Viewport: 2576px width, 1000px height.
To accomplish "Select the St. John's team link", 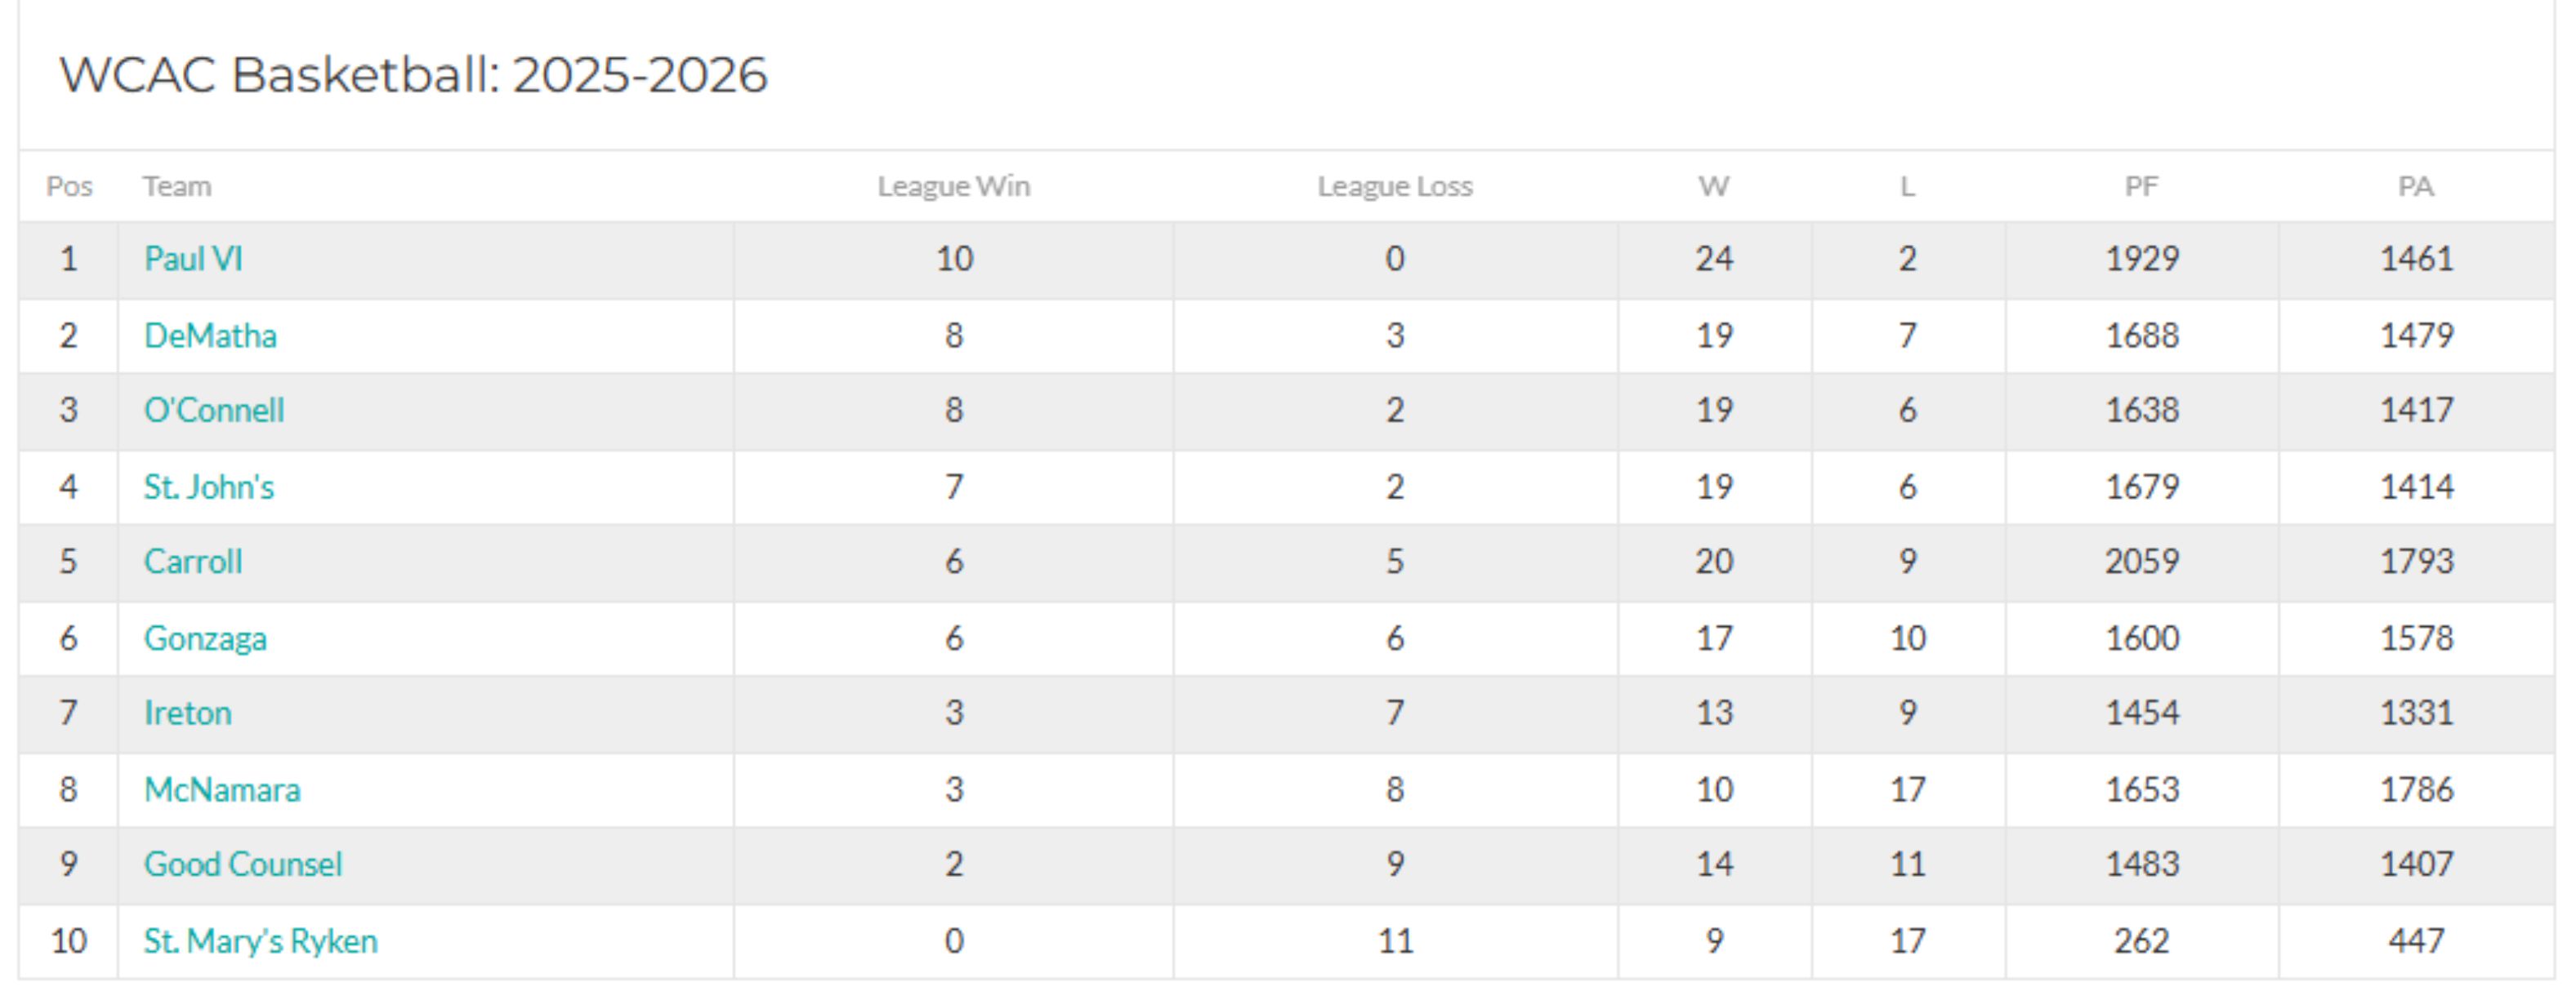I will tap(208, 487).
